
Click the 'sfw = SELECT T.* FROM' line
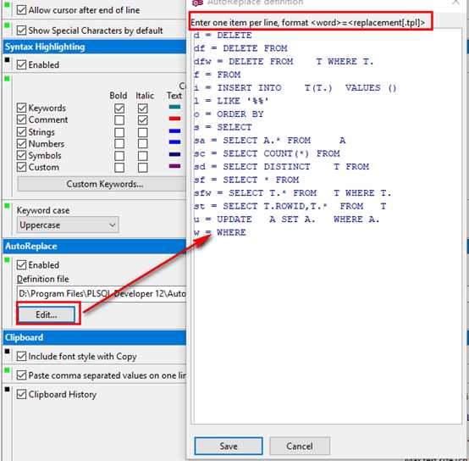click(x=292, y=192)
